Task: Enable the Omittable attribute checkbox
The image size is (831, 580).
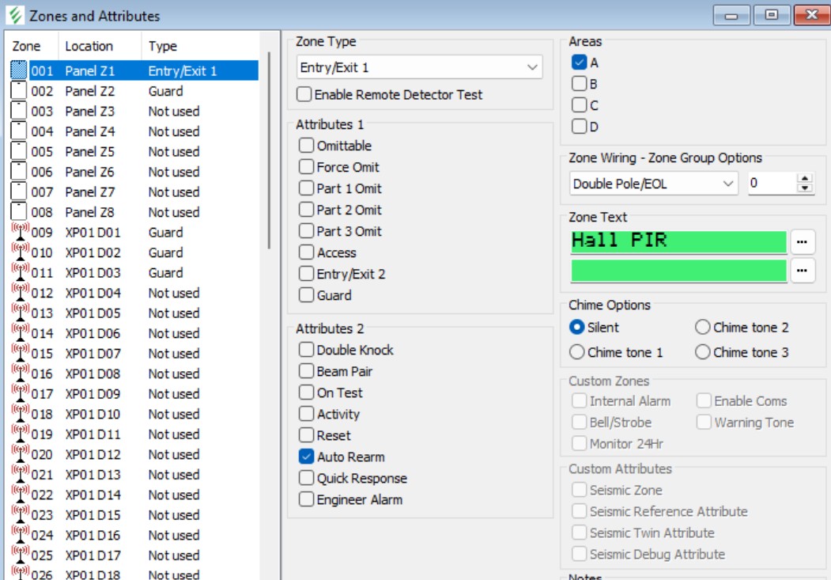Action: 306,146
